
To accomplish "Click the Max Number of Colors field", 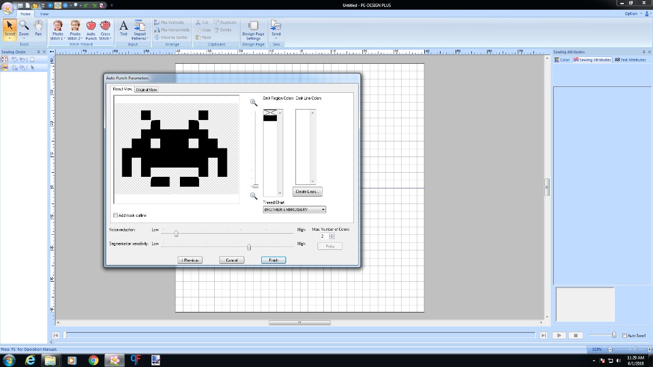I will point(324,236).
